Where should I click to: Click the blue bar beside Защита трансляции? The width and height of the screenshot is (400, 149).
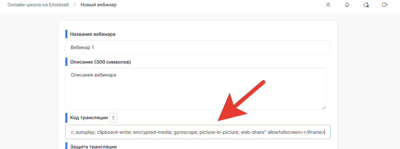(66, 146)
